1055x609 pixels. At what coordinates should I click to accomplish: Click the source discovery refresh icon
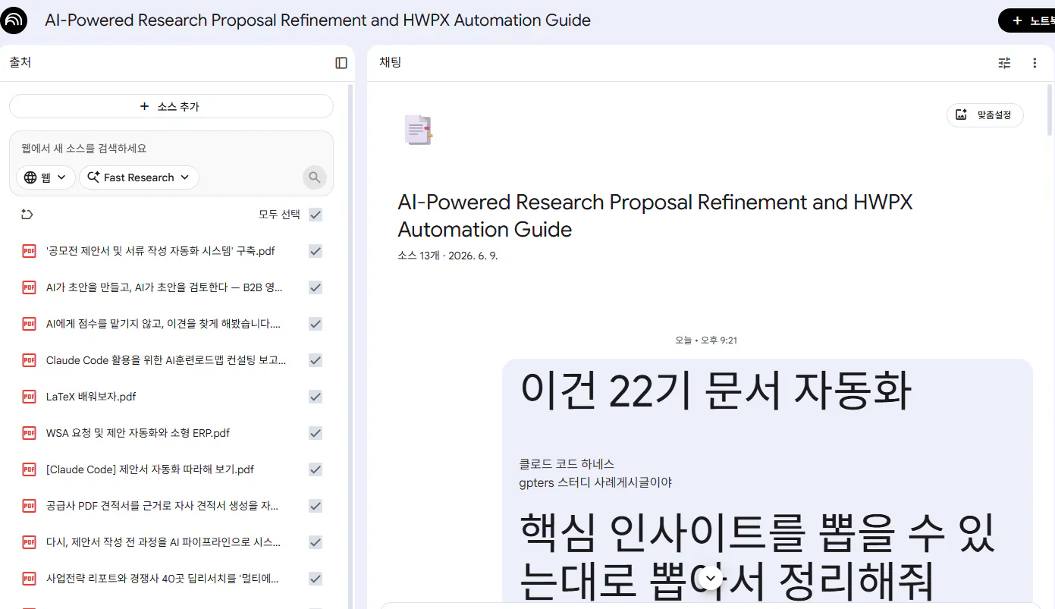tap(27, 215)
